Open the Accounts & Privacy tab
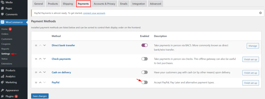The image size is (265, 99). [x=105, y=4]
